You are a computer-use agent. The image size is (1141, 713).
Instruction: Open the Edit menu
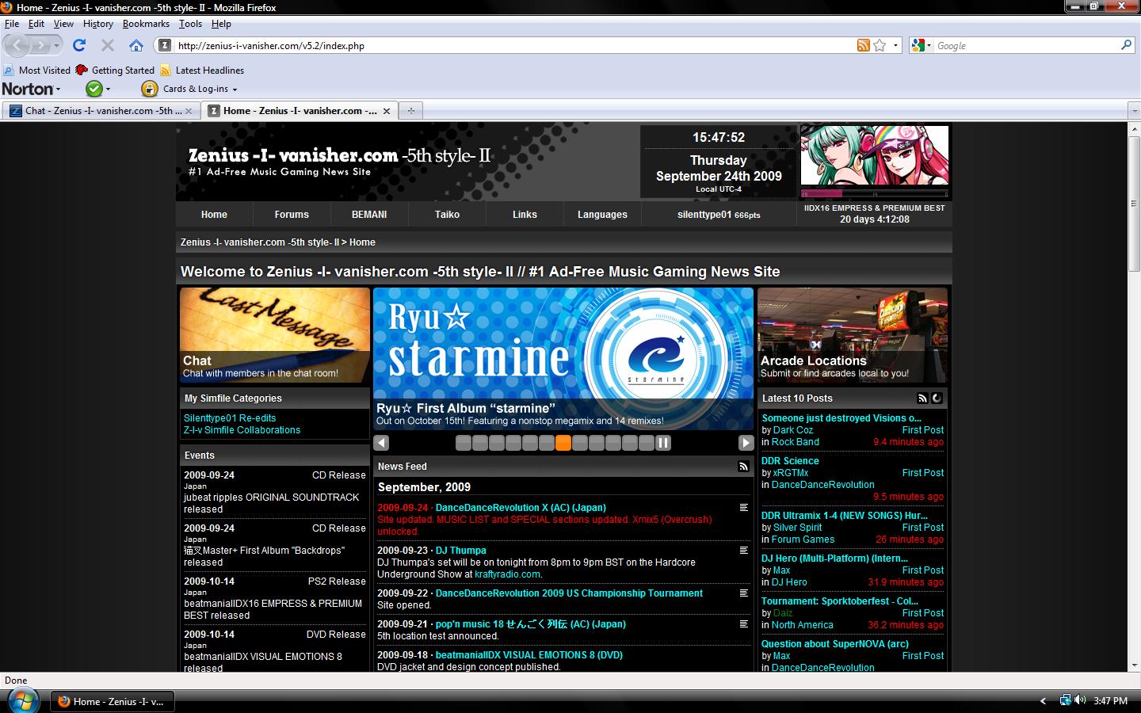coord(36,24)
